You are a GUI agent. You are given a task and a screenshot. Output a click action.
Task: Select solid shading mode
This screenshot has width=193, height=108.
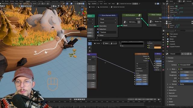tap(80, 4)
